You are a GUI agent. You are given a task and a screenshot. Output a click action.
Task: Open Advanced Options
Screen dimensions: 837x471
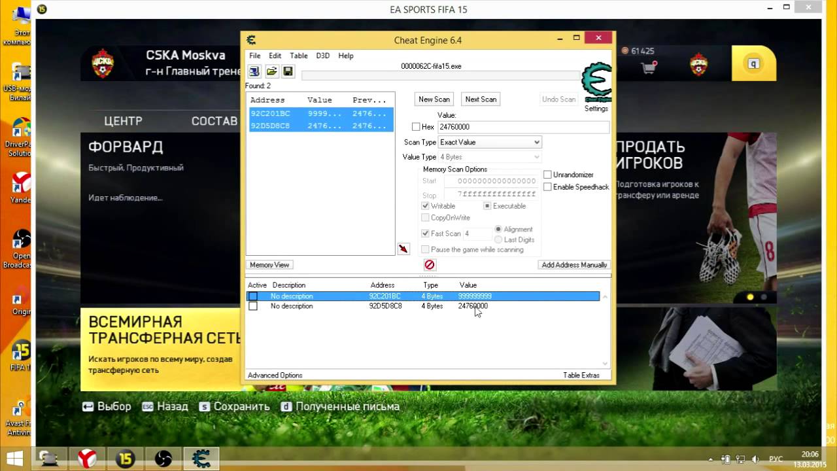point(275,375)
